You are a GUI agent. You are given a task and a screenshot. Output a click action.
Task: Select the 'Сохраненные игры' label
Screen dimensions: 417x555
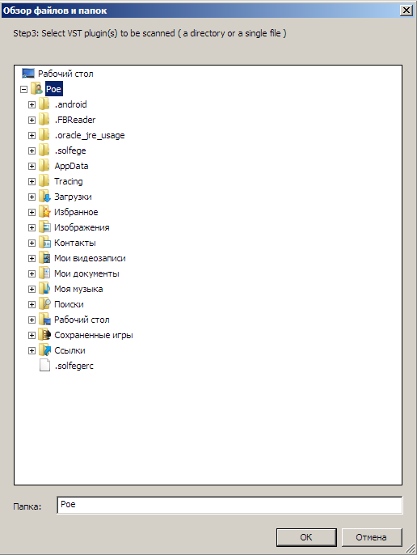pyautogui.click(x=94, y=336)
